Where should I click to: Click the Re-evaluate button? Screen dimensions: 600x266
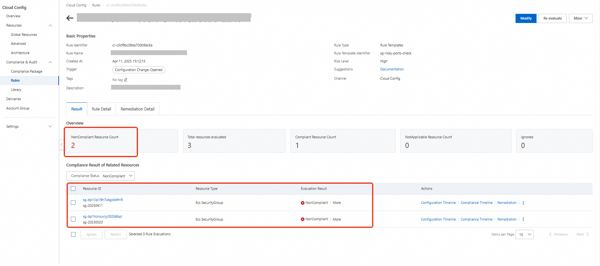[x=553, y=18]
